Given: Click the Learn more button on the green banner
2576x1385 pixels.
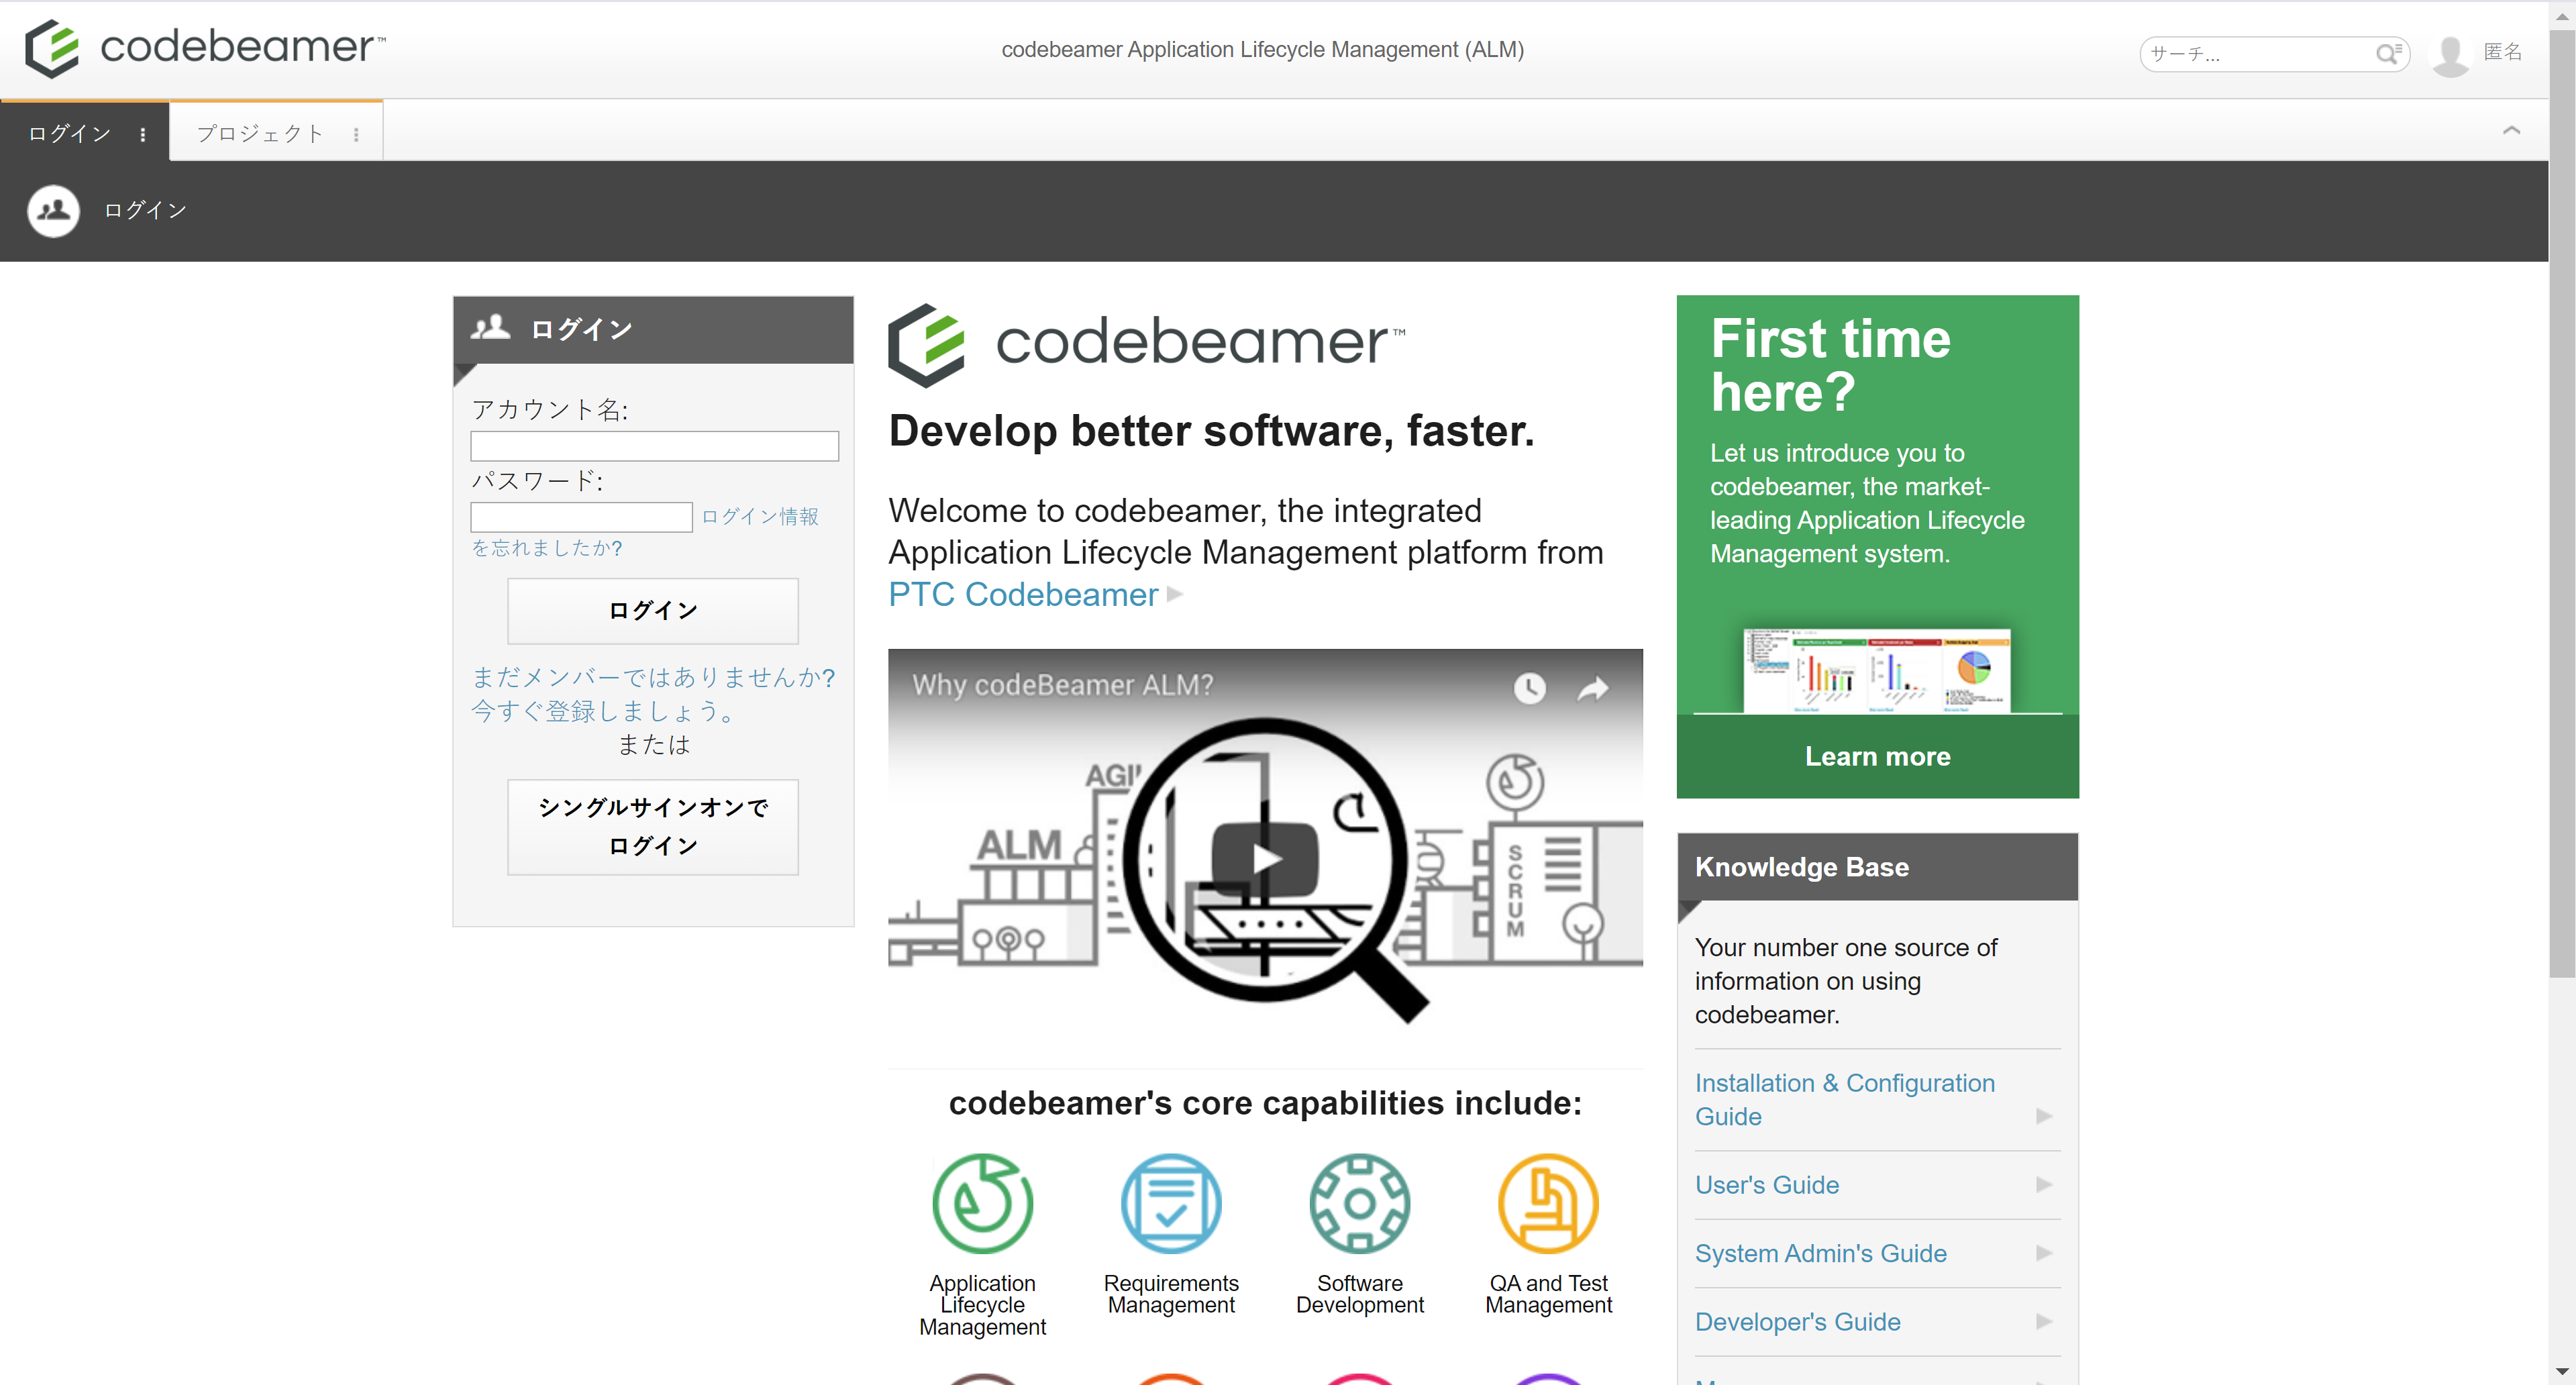Looking at the screenshot, I should coord(1877,756).
